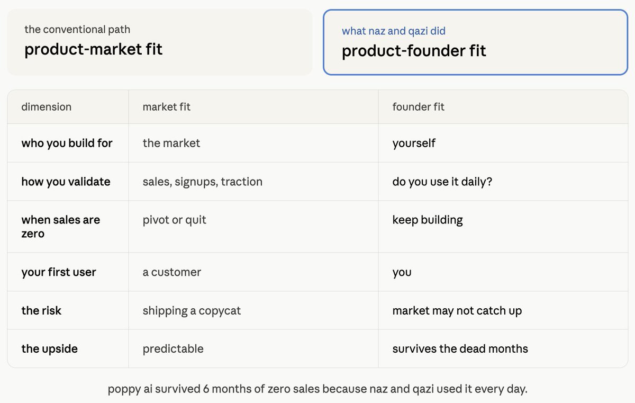Select the product-founder fit card

pyautogui.click(x=475, y=42)
